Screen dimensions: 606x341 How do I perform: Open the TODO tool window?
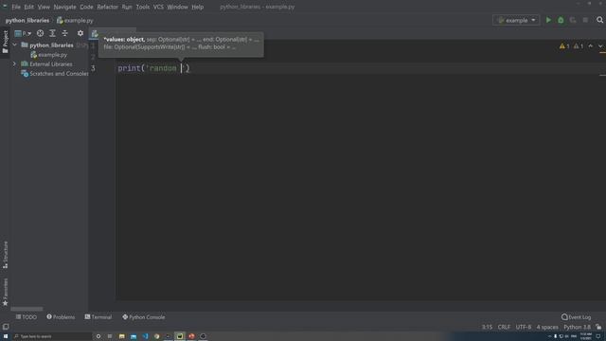point(27,317)
